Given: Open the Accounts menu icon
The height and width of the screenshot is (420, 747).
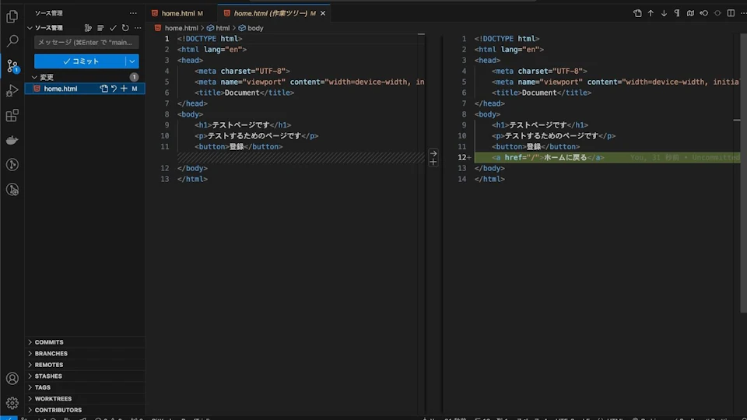Looking at the screenshot, I should [12, 379].
